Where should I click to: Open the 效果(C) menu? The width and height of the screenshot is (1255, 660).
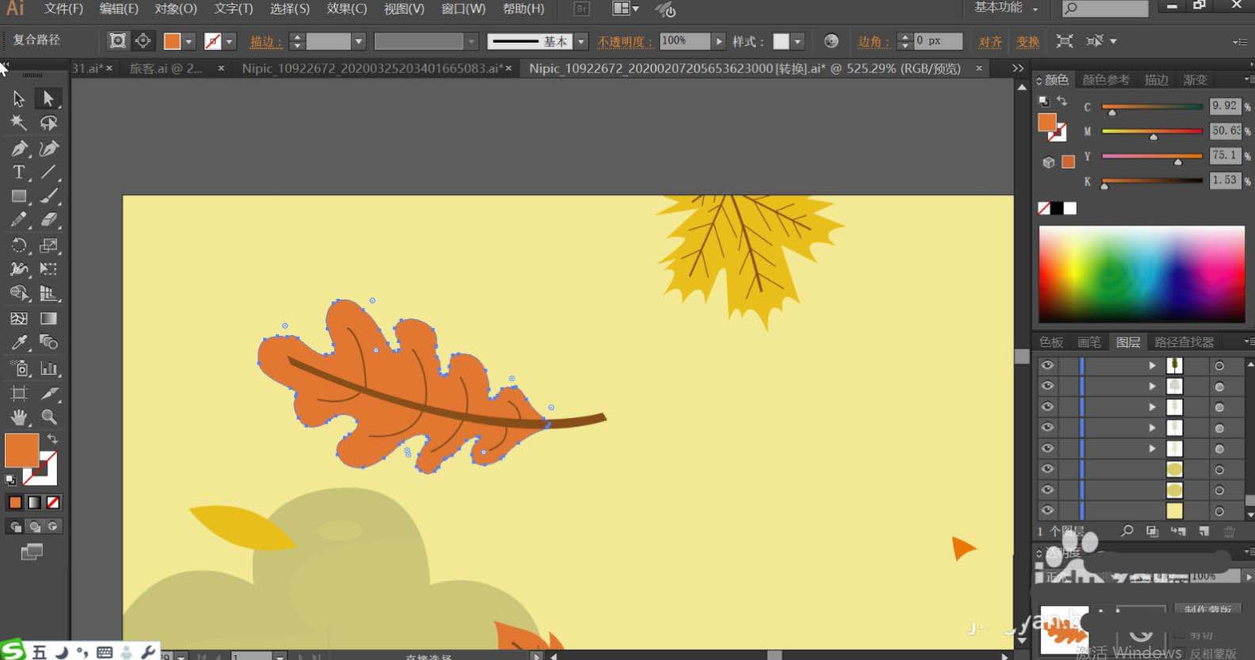pyautogui.click(x=347, y=9)
